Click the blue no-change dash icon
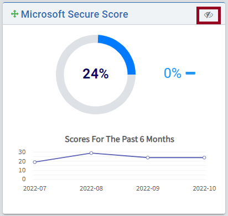The height and width of the screenshot is (216, 228). coord(190,73)
